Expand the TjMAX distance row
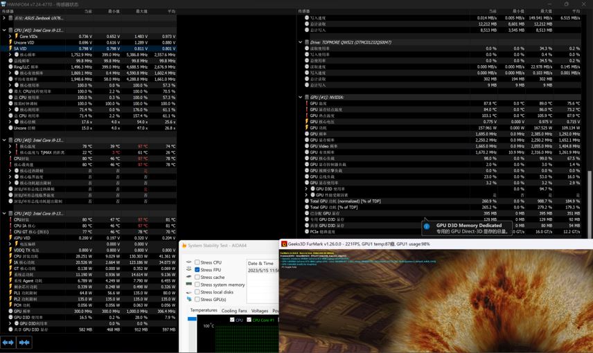593x353 pixels. pos(10,152)
